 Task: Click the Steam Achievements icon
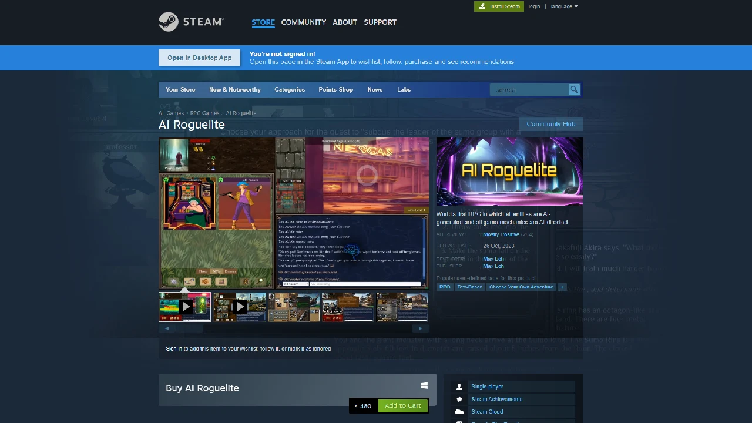[x=459, y=399]
